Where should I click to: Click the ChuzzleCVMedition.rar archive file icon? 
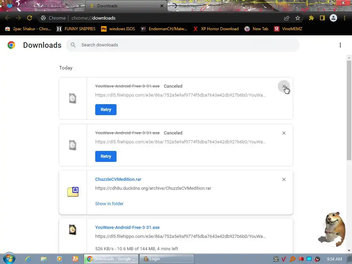pyautogui.click(x=73, y=192)
